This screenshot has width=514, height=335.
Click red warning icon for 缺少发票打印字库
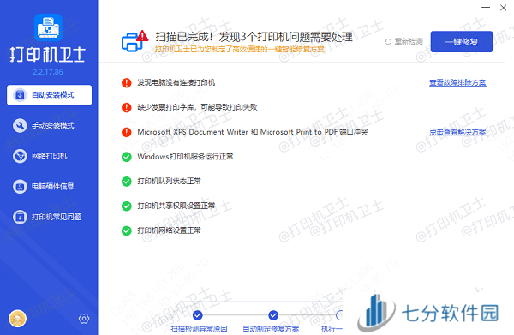(127, 107)
